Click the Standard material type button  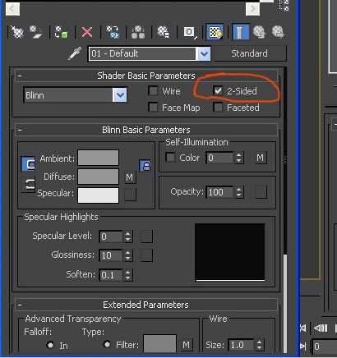point(250,53)
